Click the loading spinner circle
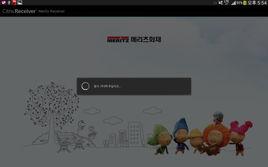This screenshot has height=167, width=268. pyautogui.click(x=85, y=86)
